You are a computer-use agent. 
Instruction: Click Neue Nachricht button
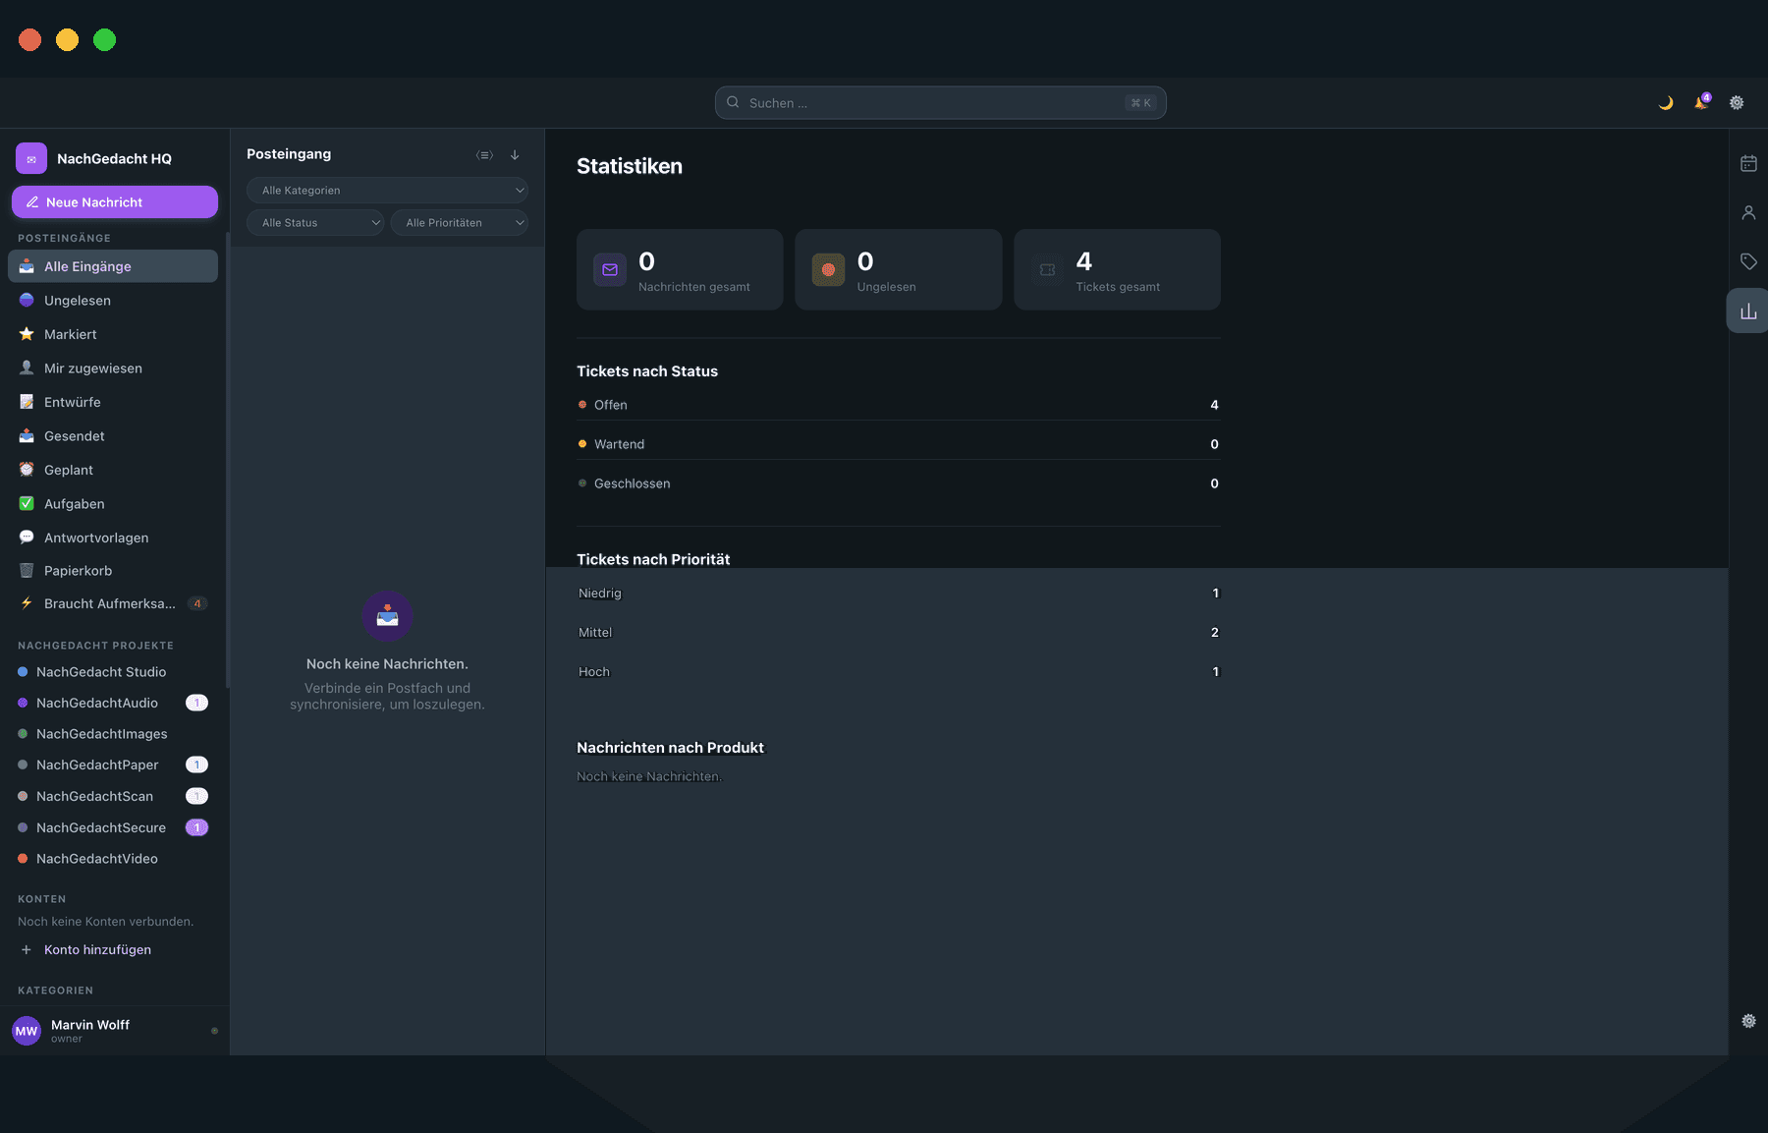[x=115, y=202]
